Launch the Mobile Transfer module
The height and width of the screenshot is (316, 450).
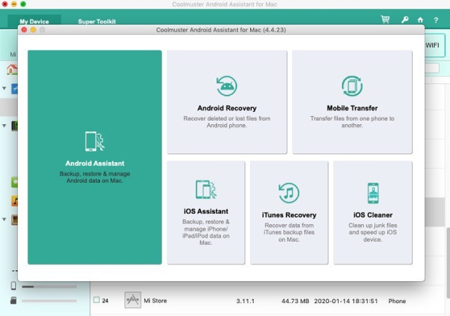pyautogui.click(x=352, y=102)
